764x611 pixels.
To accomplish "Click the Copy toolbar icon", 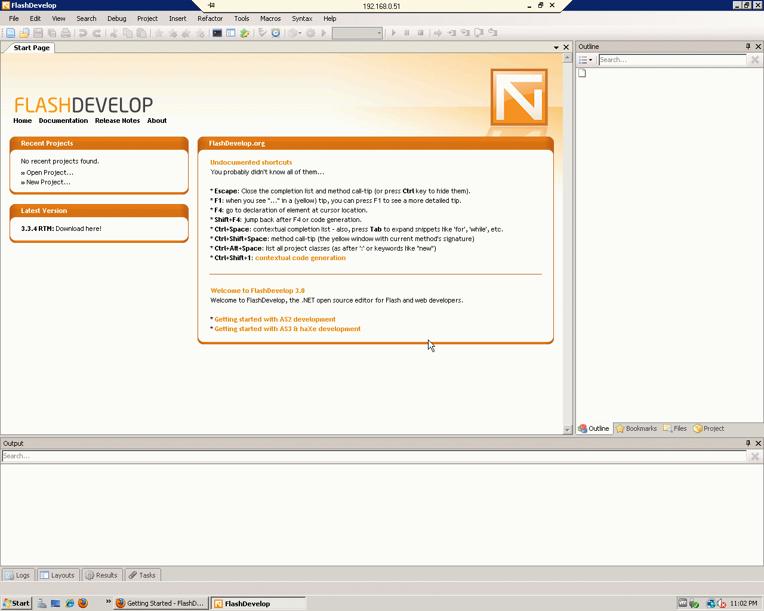I will coord(128,33).
